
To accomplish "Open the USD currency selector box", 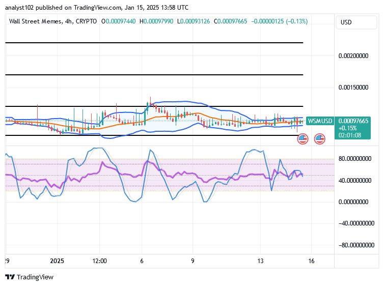I will [356, 22].
